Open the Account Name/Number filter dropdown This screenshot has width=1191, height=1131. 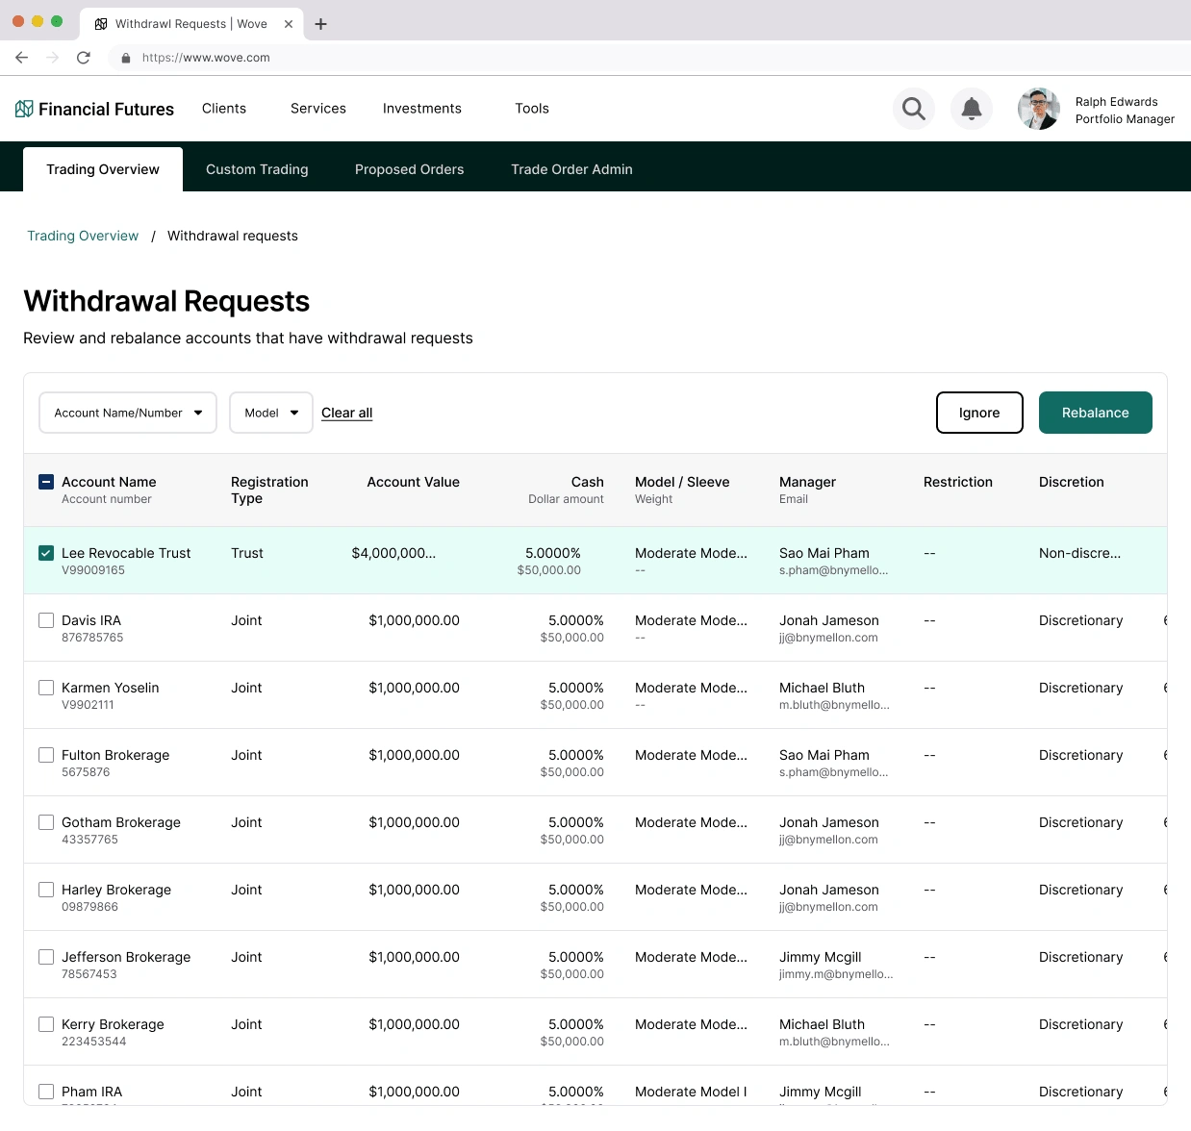pyautogui.click(x=128, y=413)
